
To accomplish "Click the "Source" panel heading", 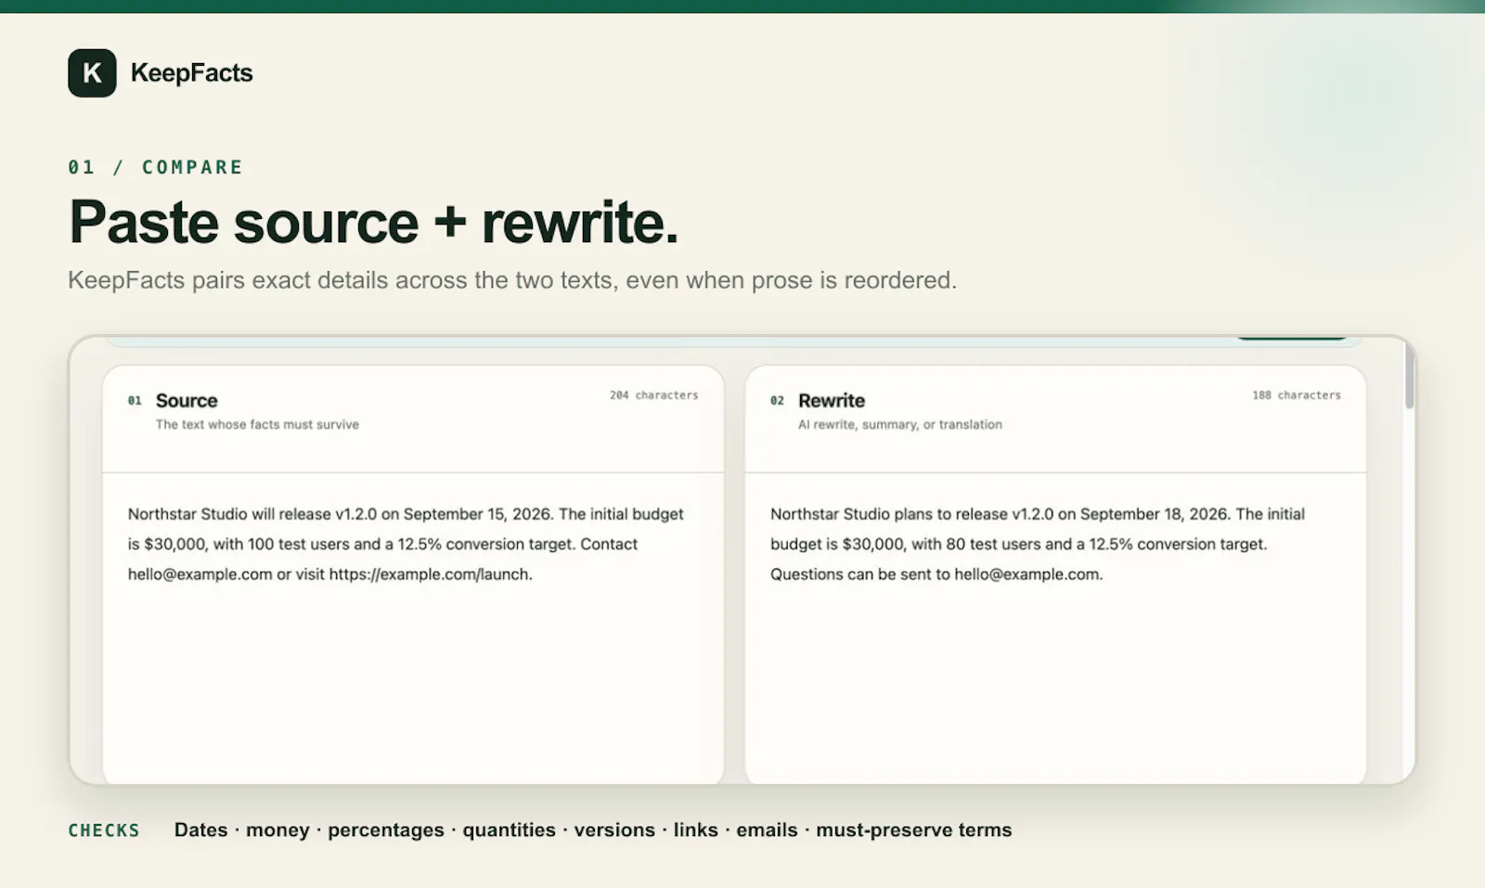I will click(x=187, y=401).
